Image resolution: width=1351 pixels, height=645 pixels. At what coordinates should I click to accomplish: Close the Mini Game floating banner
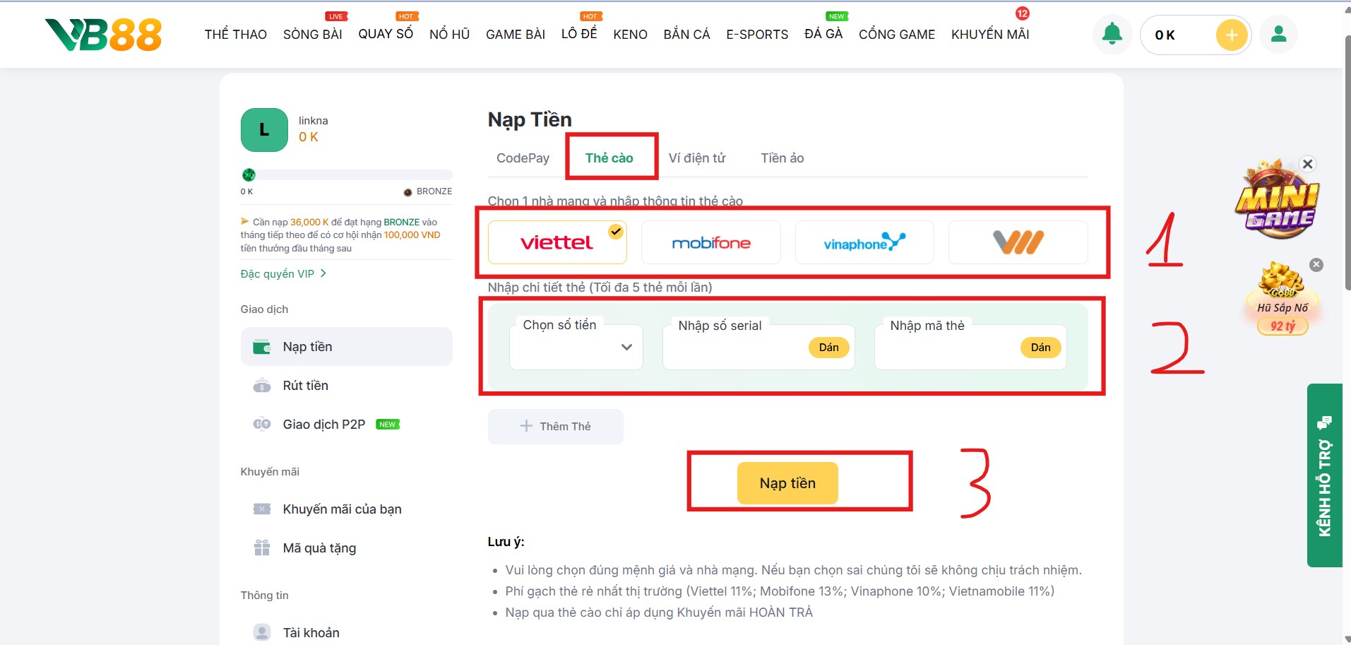tap(1307, 164)
